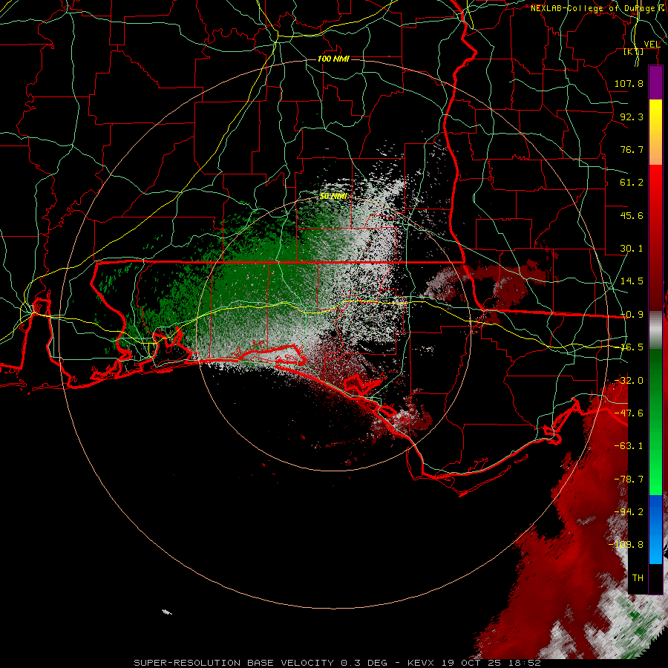Select the 76.7 scale value
Viewport: 668px width, 668px height.
tap(632, 149)
